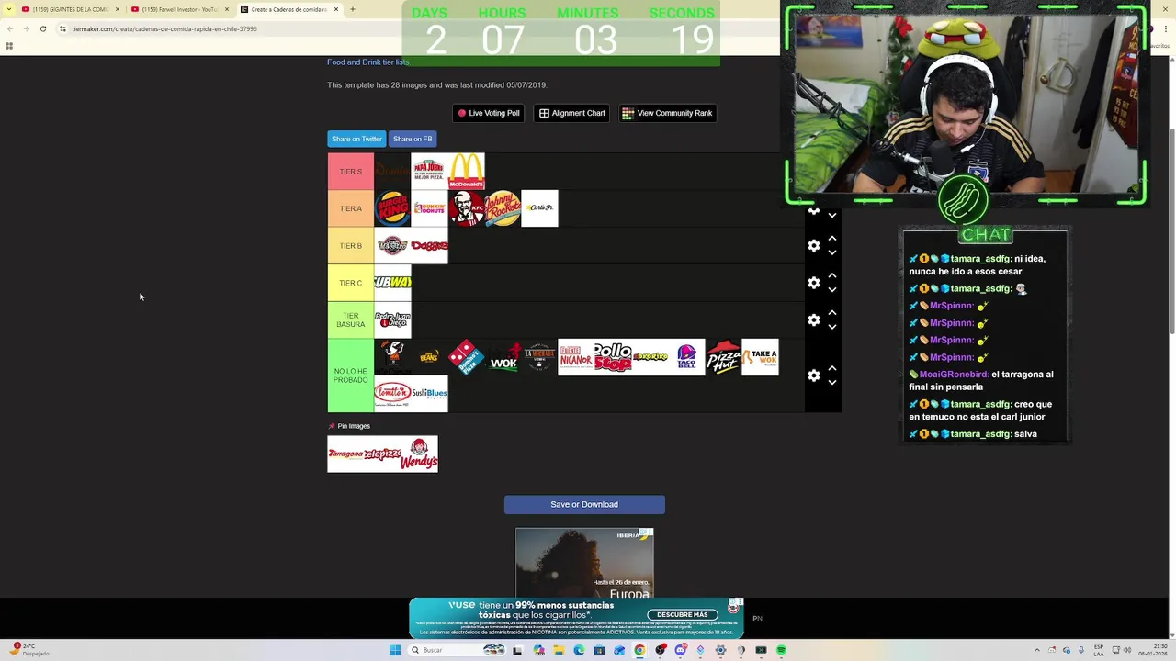Select the Papa John's logo in Tier S
This screenshot has width=1176, height=661.
pos(429,172)
